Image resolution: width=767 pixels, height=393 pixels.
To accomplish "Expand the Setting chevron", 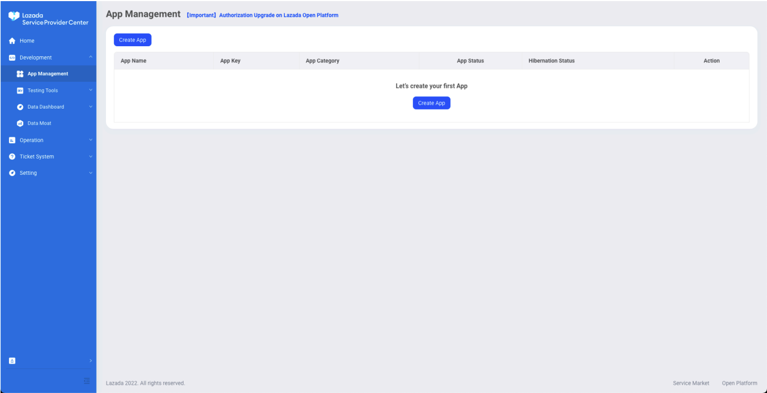I will 90,173.
